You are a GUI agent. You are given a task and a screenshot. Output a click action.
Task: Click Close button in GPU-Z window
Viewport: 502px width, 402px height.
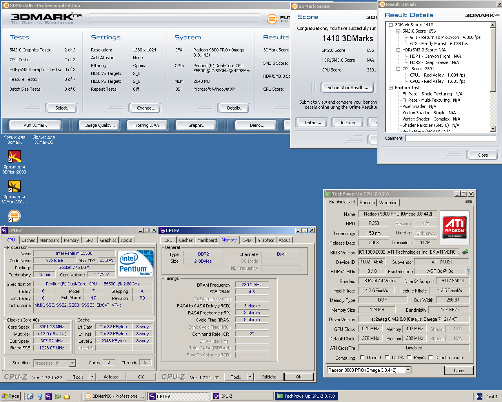pyautogui.click(x=459, y=371)
